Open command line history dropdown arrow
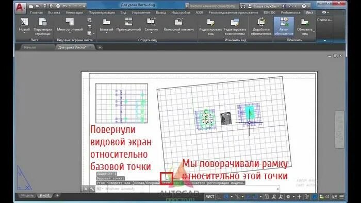361x203 pixels. [277, 189]
